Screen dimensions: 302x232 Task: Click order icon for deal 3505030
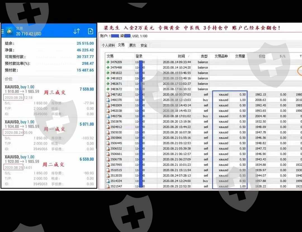click(108, 132)
